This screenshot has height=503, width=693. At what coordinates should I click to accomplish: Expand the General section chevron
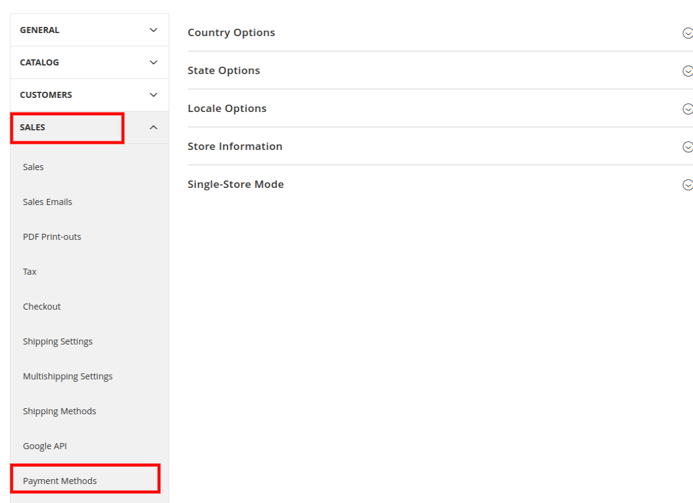154,30
